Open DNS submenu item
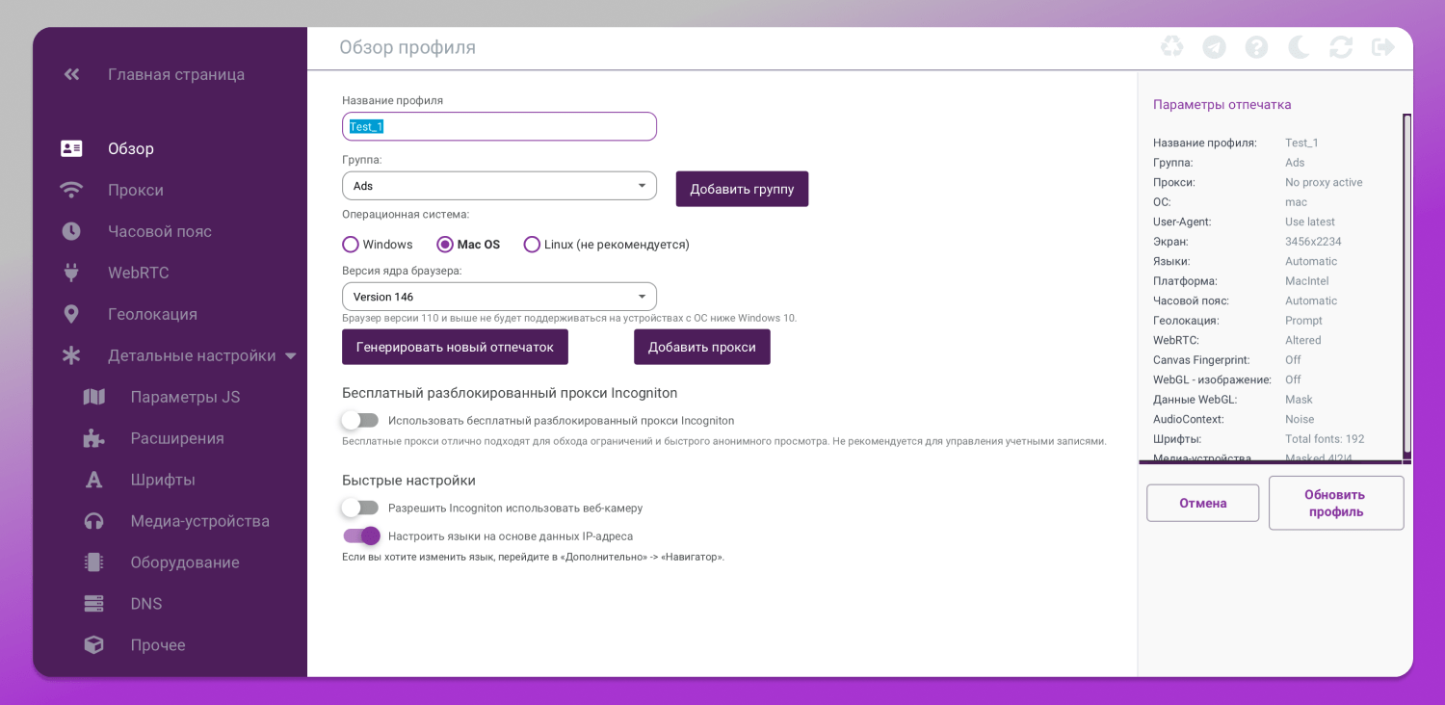The width and height of the screenshot is (1445, 705). (146, 604)
